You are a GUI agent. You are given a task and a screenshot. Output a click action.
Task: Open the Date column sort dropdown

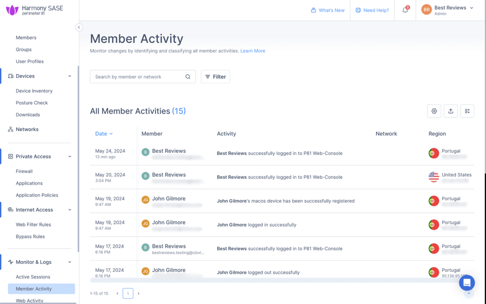tap(104, 133)
